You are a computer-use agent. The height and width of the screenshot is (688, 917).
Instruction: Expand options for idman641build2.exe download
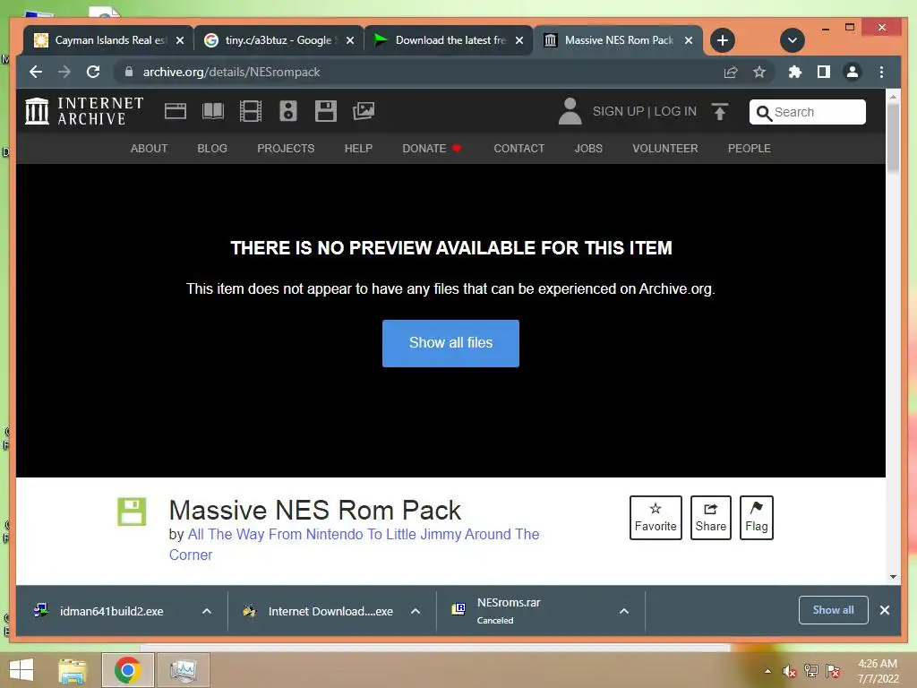coord(207,611)
